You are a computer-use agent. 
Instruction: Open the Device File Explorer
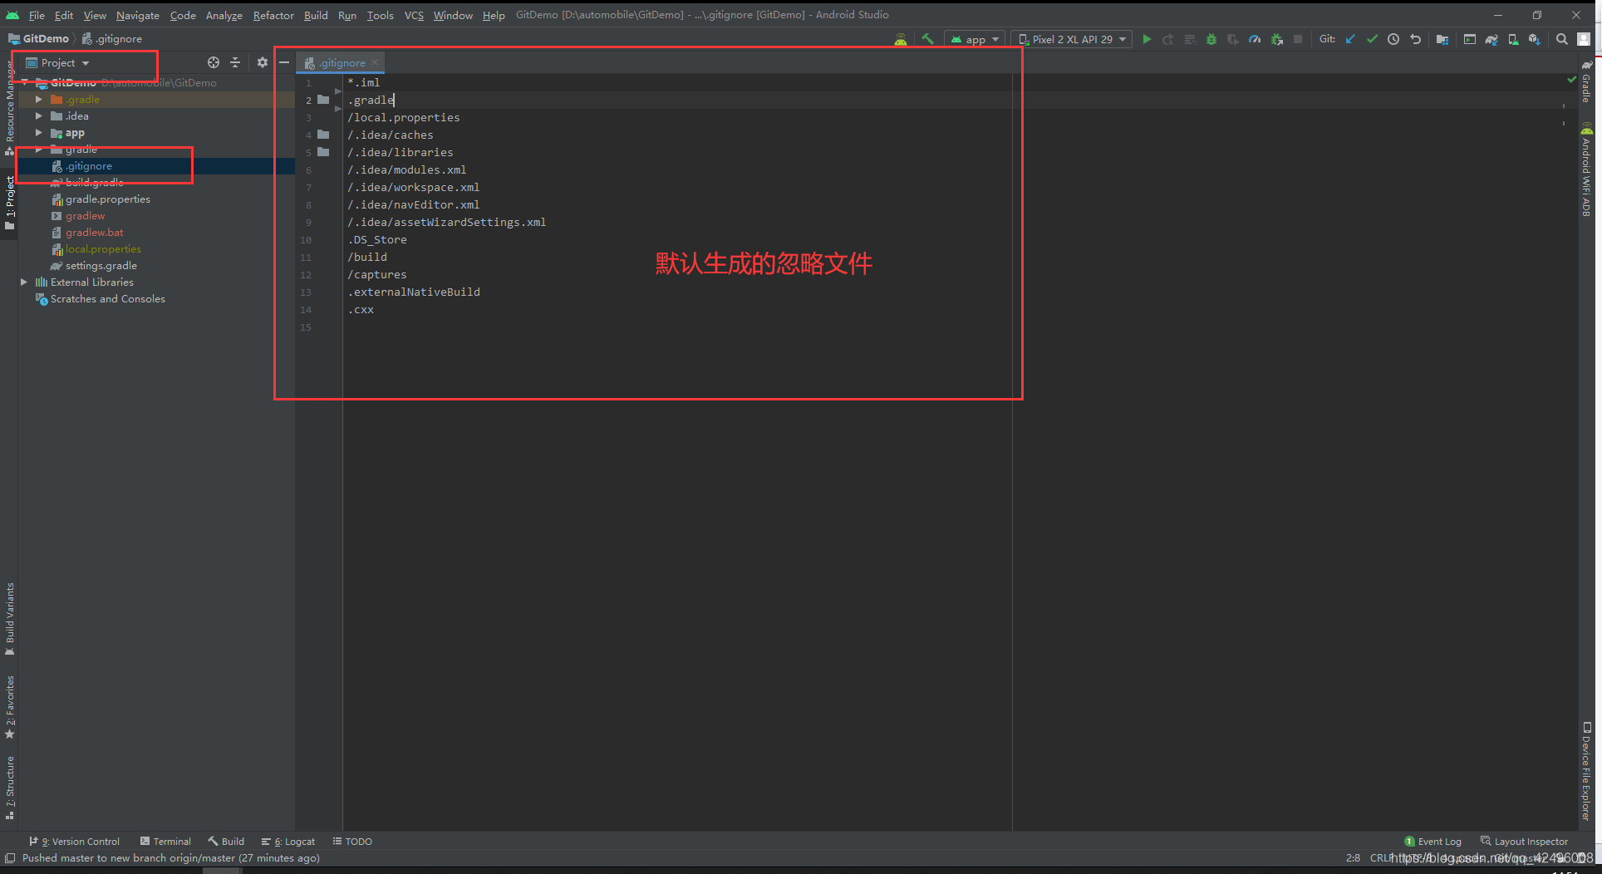click(x=1585, y=773)
